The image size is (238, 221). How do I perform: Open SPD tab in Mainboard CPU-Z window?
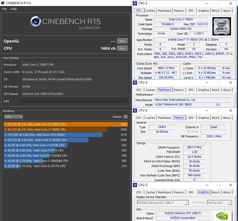(x=191, y=90)
